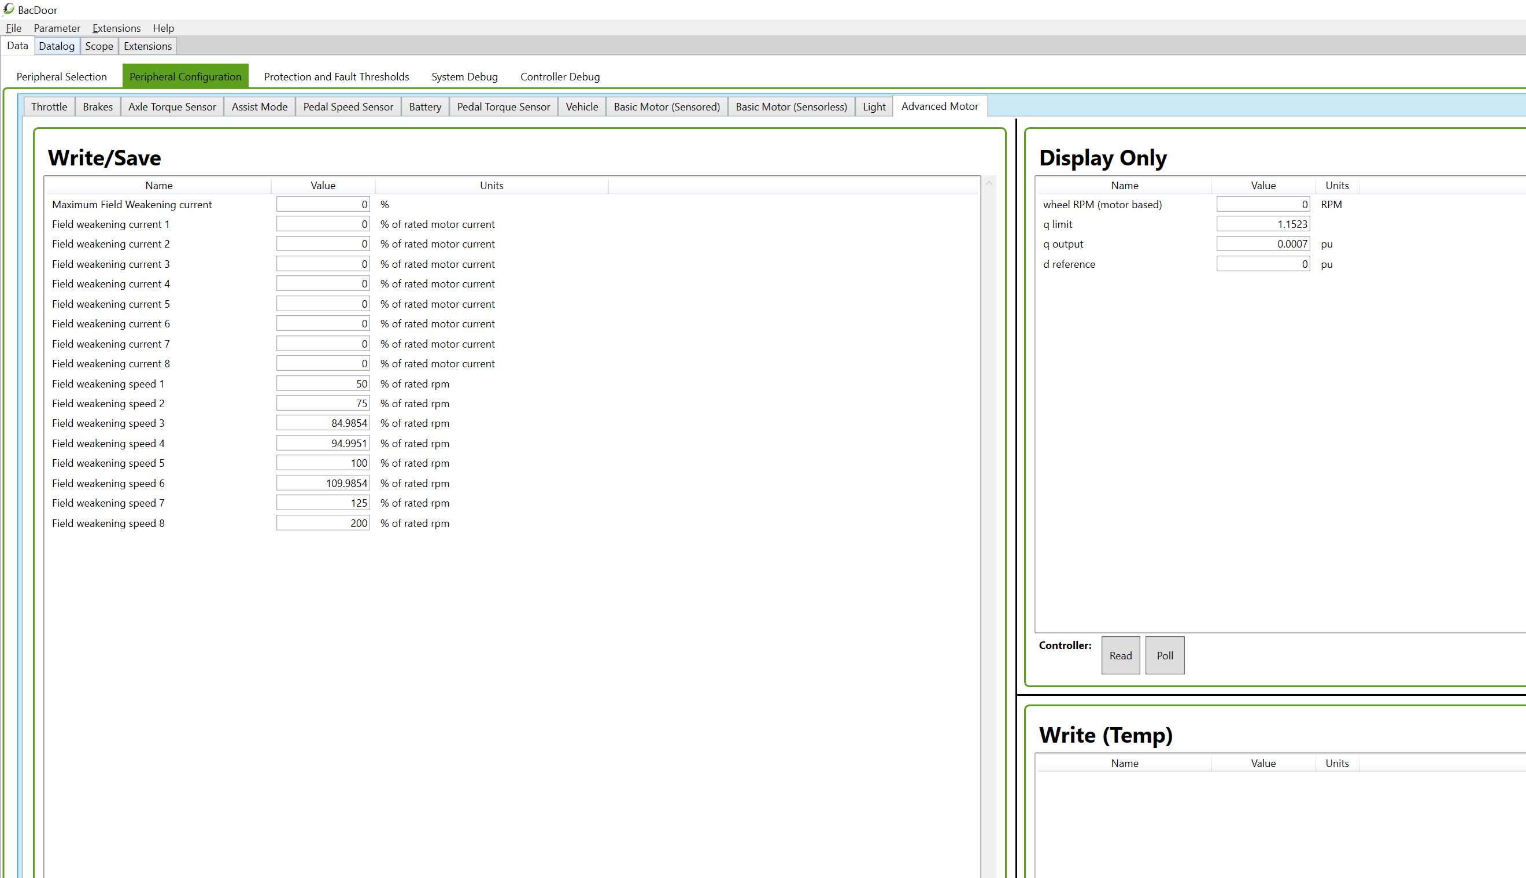
Task: Select the Peripheral Configuration section
Action: point(185,76)
